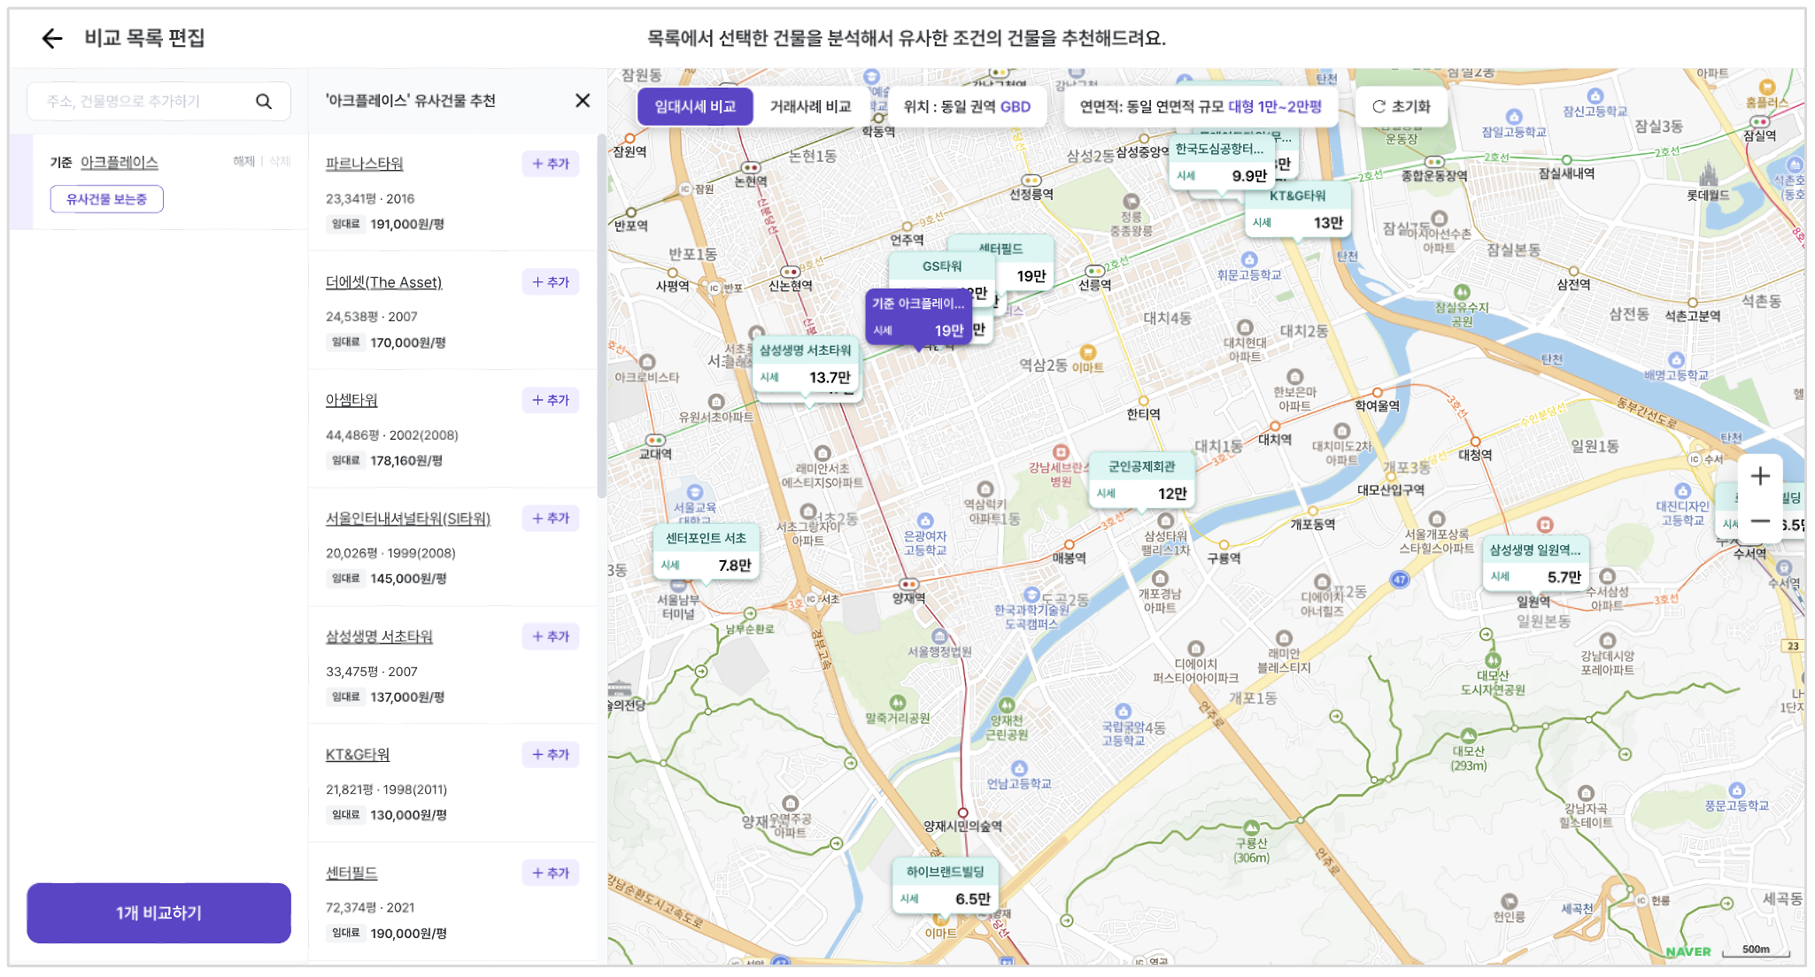Select 임대시세 비교 tab
Image resolution: width=1815 pixels, height=977 pixels.
[x=695, y=107]
